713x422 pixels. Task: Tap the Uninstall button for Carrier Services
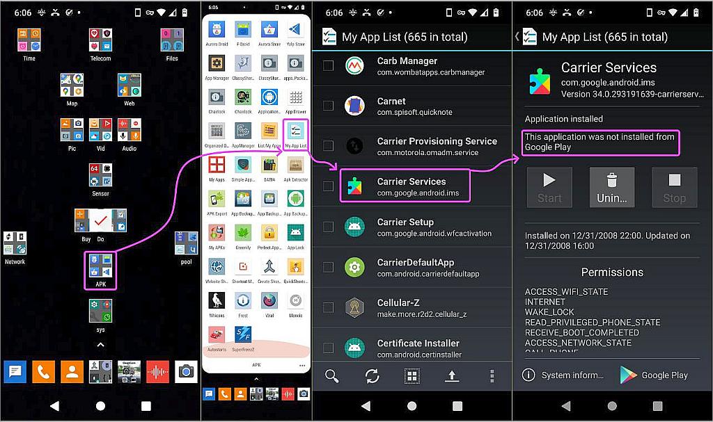tap(611, 187)
